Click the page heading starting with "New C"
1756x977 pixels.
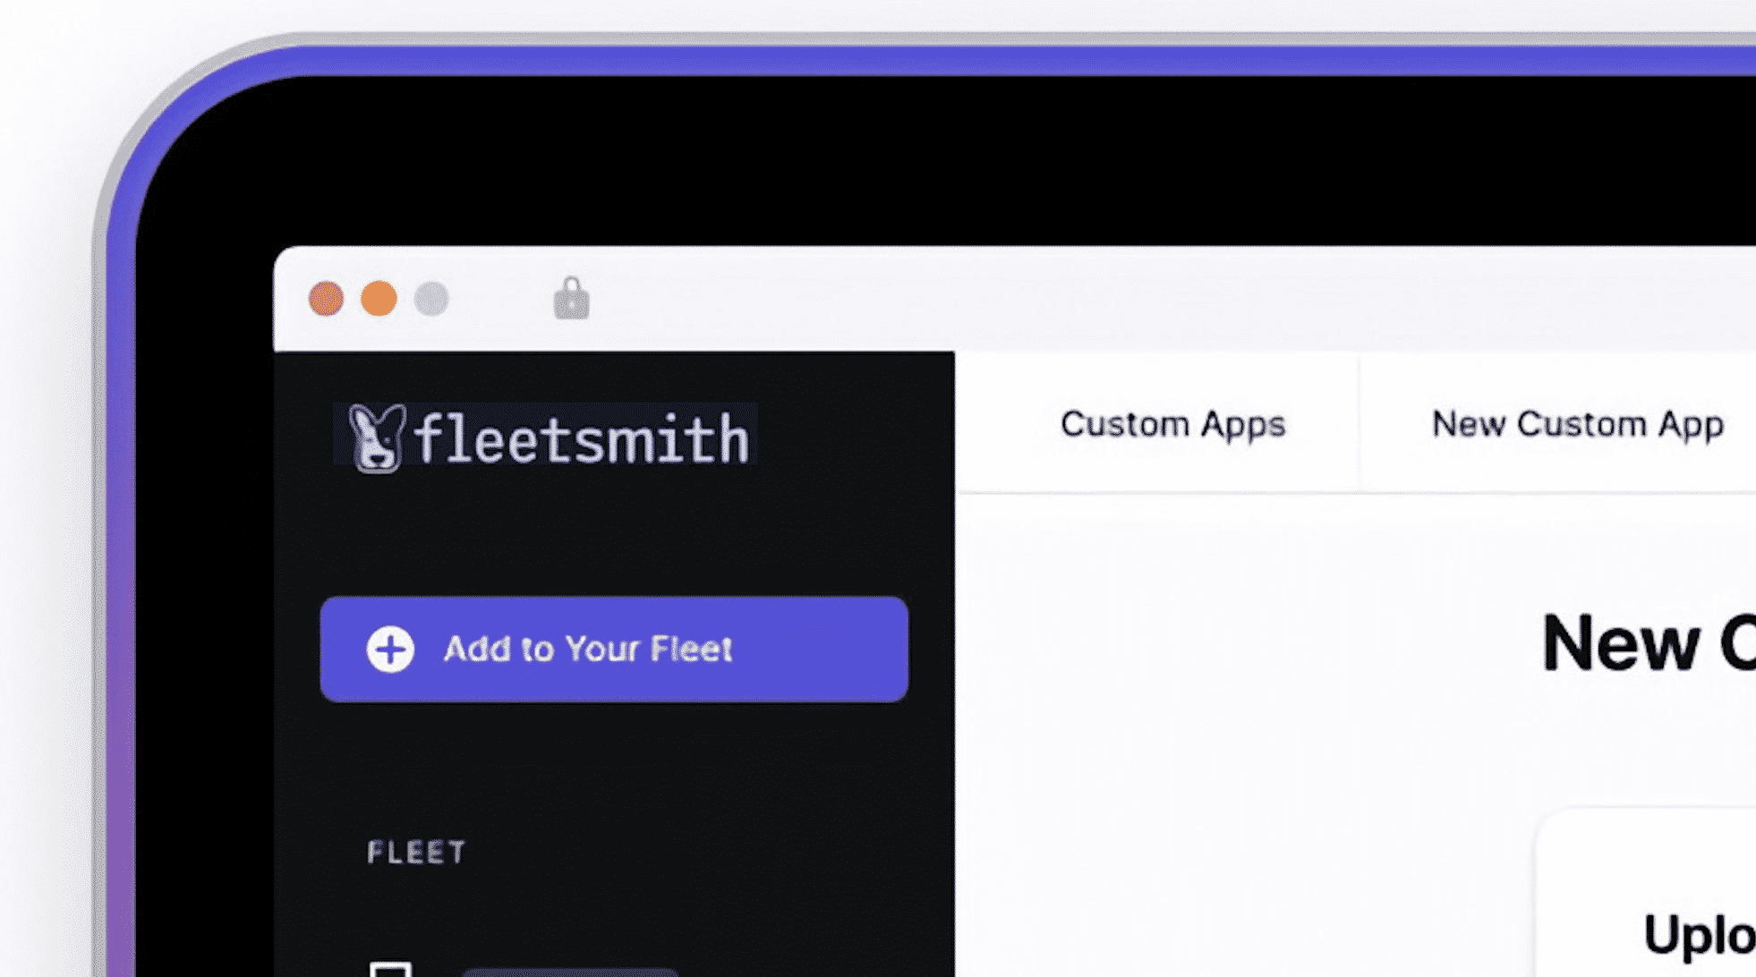click(1647, 643)
